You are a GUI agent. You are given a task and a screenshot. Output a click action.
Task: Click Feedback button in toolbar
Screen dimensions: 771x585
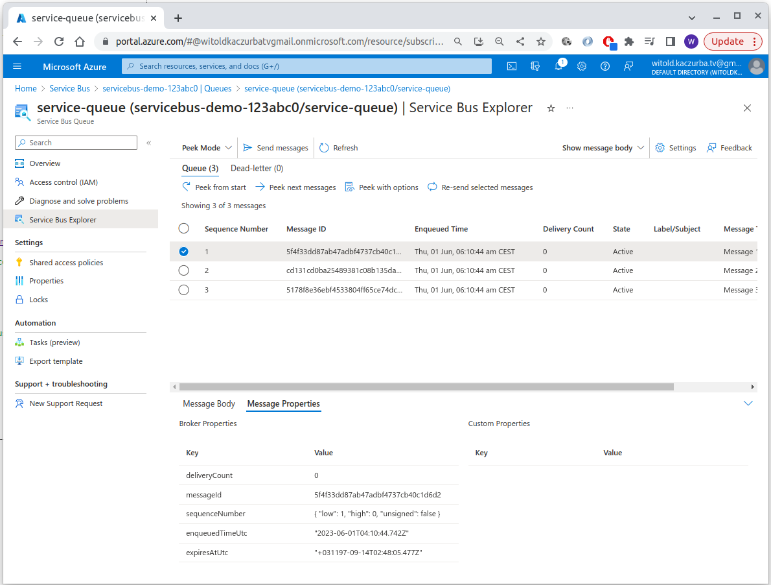[x=729, y=148]
